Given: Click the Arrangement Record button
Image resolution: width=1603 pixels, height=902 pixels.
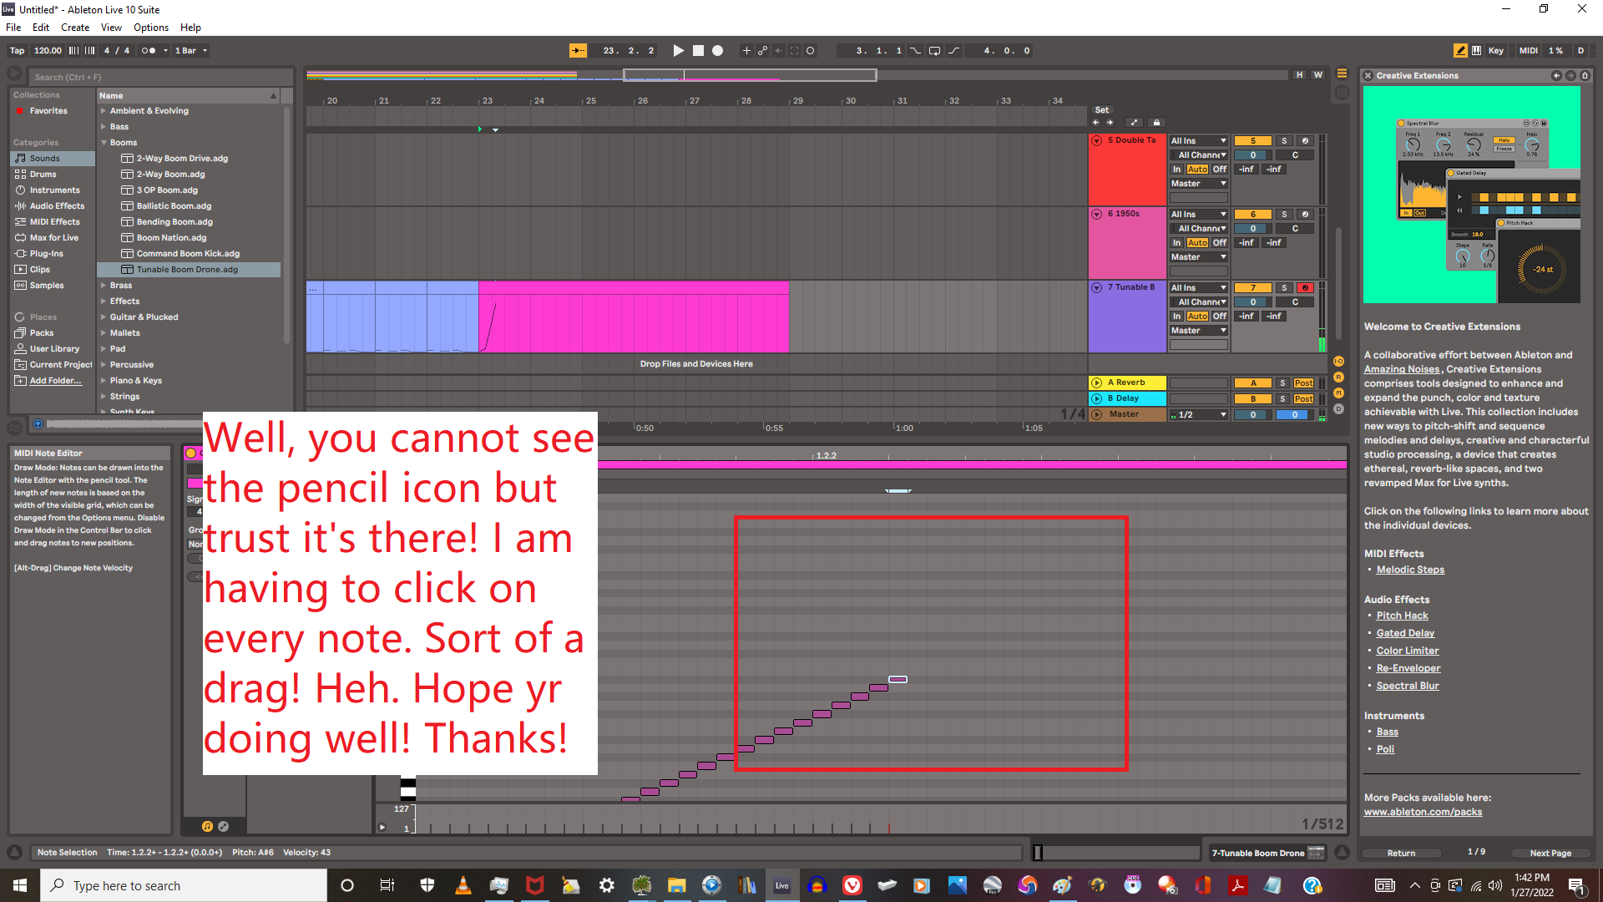Looking at the screenshot, I should coord(717,51).
